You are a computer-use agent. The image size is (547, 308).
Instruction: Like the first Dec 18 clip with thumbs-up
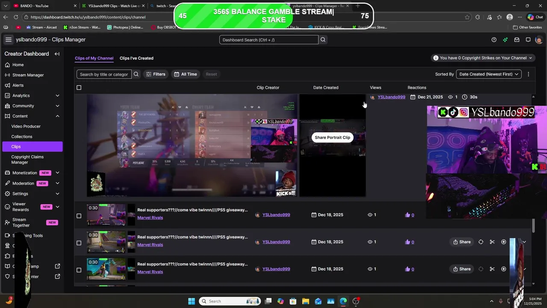point(408,215)
